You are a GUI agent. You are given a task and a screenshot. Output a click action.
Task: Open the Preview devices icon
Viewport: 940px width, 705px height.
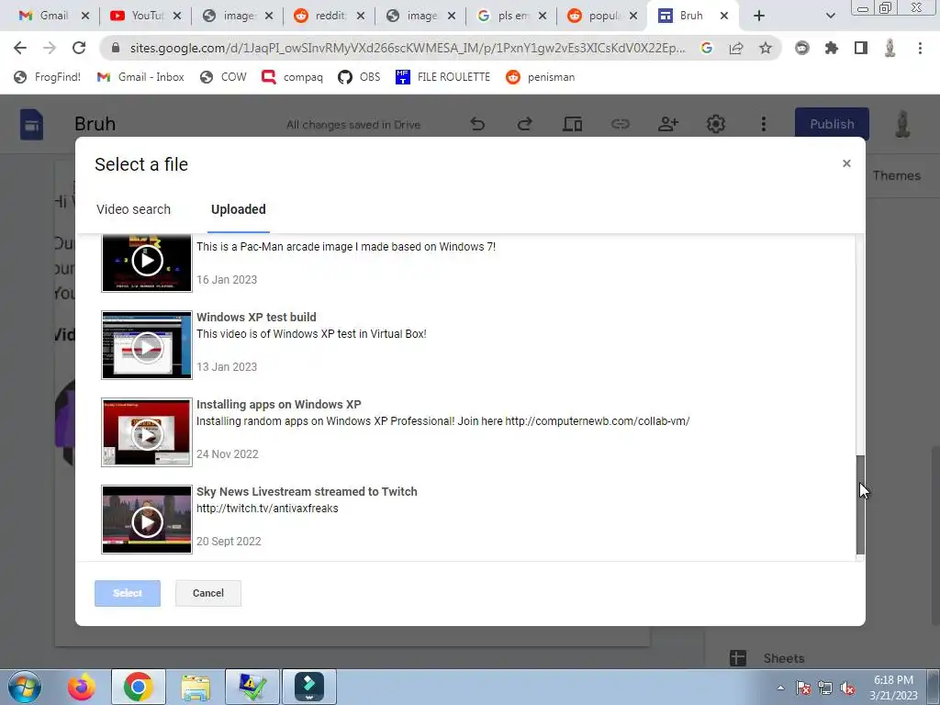pos(573,124)
